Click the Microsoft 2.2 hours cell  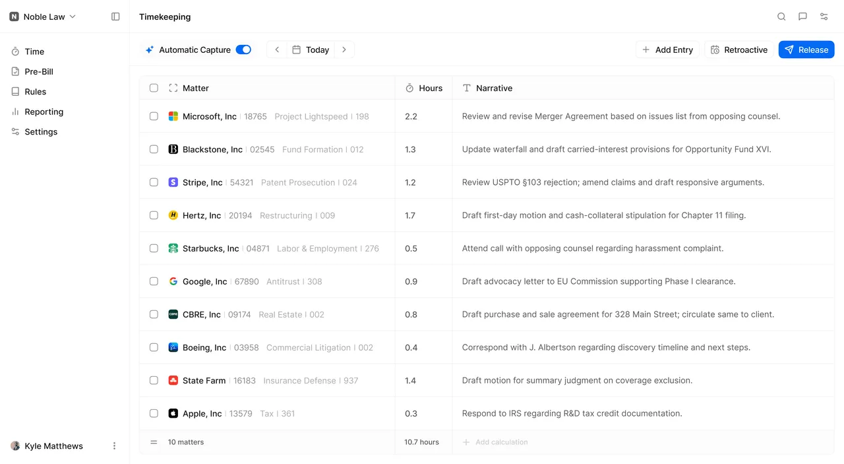(423, 116)
